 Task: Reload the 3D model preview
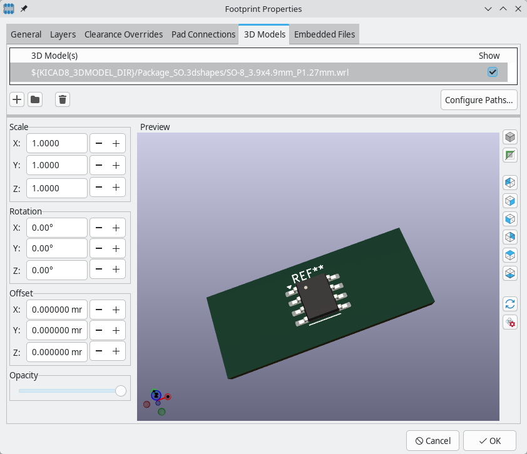click(510, 304)
